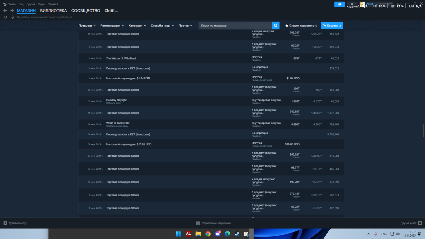Open Discord from the taskbar
Viewport: 425px width, 239px height.
tap(218, 234)
